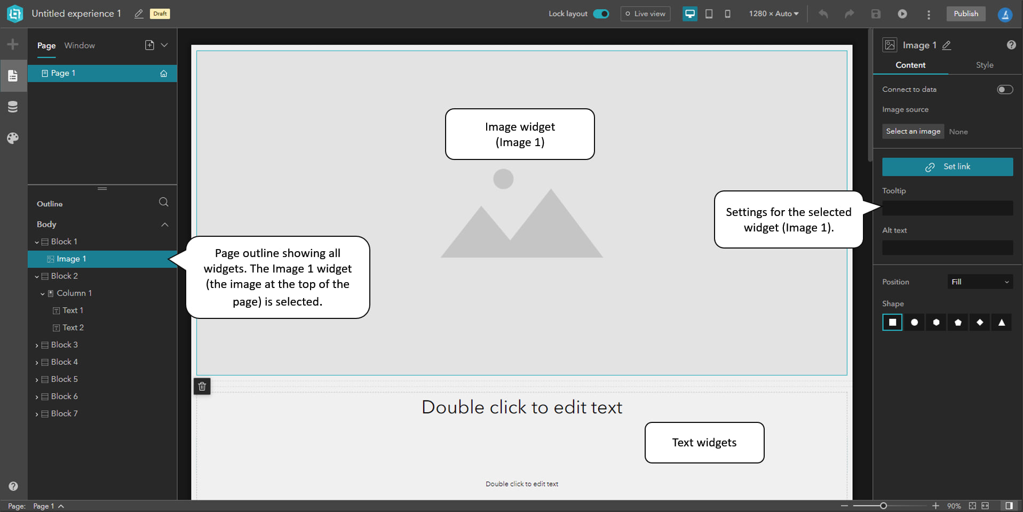Viewport: 1023px width, 512px height.
Task: Collapse the Block 1 tree node
Action: (37, 242)
